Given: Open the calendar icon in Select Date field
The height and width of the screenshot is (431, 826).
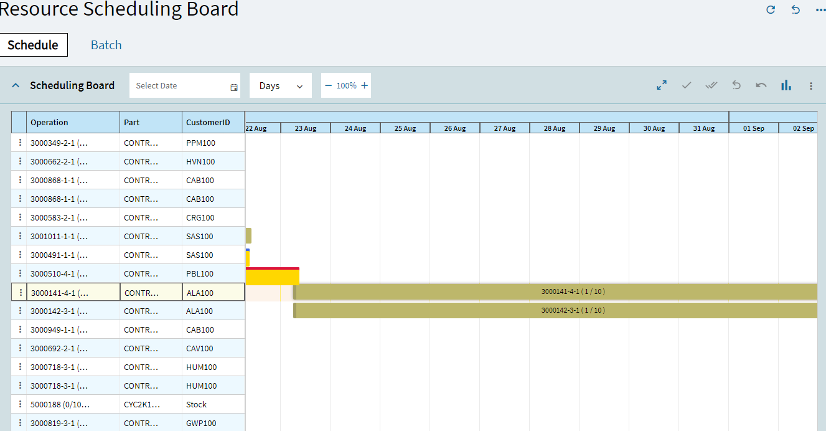Looking at the screenshot, I should click(233, 85).
